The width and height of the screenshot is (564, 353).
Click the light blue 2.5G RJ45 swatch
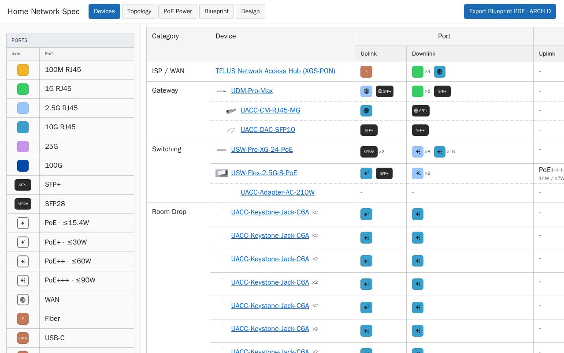click(23, 108)
